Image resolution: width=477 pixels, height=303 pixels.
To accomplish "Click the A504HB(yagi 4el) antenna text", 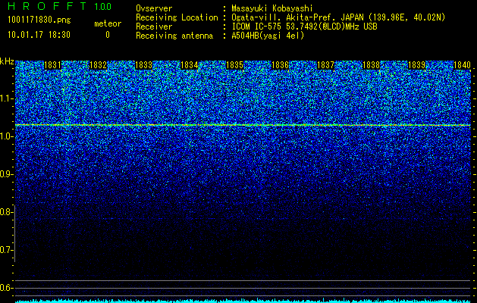I will point(268,36).
